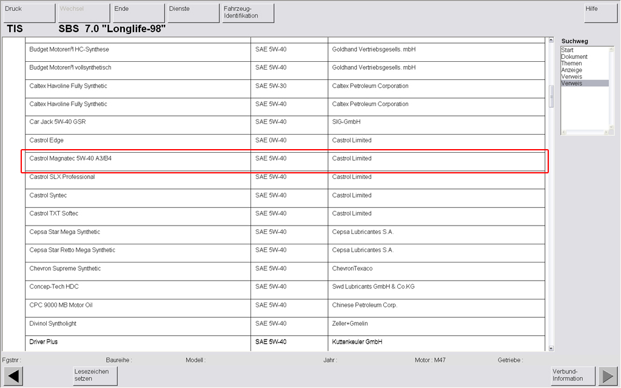Select Anzeige in the Suchweg list
Image resolution: width=621 pixels, height=388 pixels.
[571, 70]
